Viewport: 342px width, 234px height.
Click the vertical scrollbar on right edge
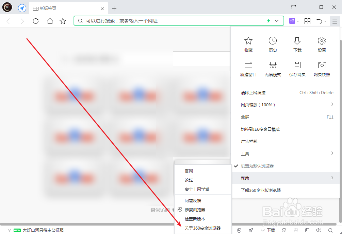(x=341, y=131)
